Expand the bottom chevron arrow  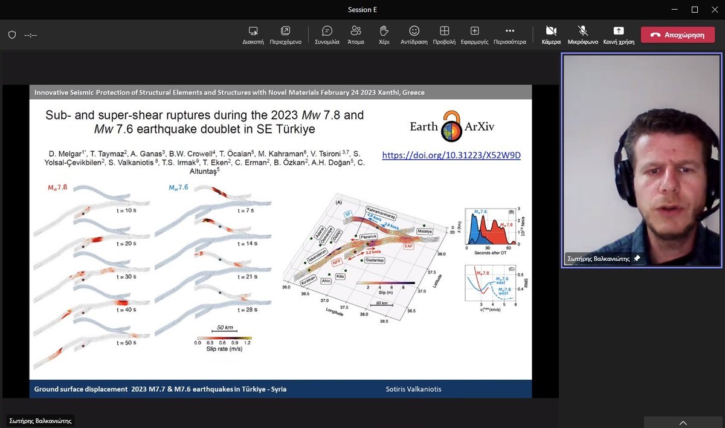(683, 423)
